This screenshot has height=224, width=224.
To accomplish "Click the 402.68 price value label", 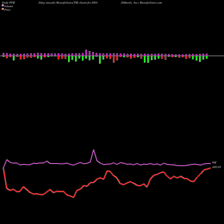I will 216,167.
